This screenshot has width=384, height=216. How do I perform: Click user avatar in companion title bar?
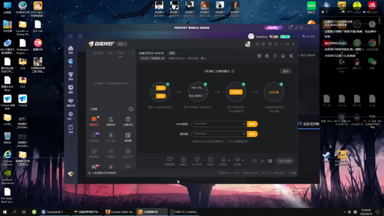[x=248, y=44]
